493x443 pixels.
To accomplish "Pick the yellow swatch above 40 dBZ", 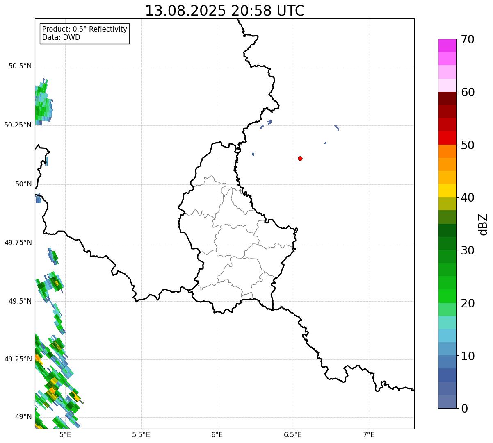I will point(447,191).
